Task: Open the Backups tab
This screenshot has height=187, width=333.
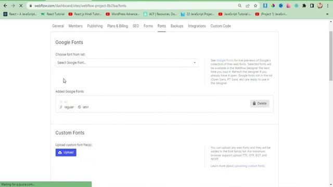Action: coord(177,26)
